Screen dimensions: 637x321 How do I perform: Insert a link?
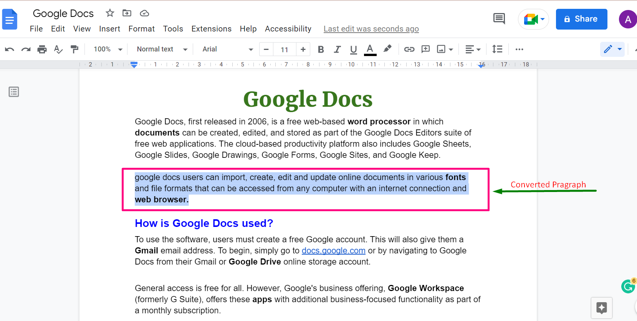[409, 49]
